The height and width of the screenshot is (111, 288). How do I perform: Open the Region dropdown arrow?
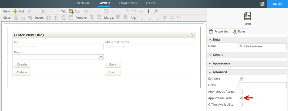click(101, 57)
